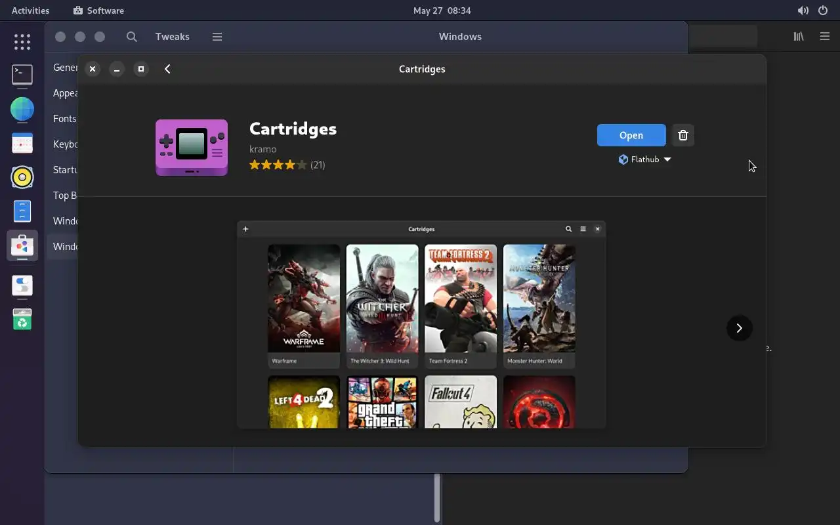Click the address bar in background window
This screenshot has width=840, height=525.
[723, 37]
